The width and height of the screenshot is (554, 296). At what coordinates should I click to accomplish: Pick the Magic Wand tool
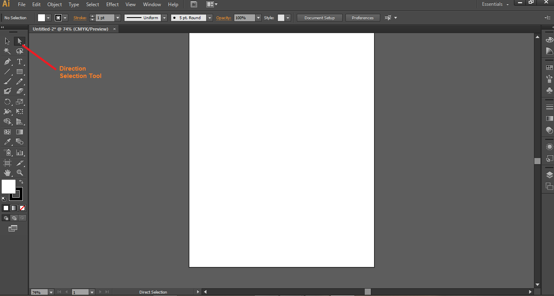click(7, 51)
